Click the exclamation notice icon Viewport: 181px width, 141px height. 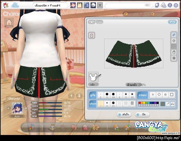click(x=170, y=5)
